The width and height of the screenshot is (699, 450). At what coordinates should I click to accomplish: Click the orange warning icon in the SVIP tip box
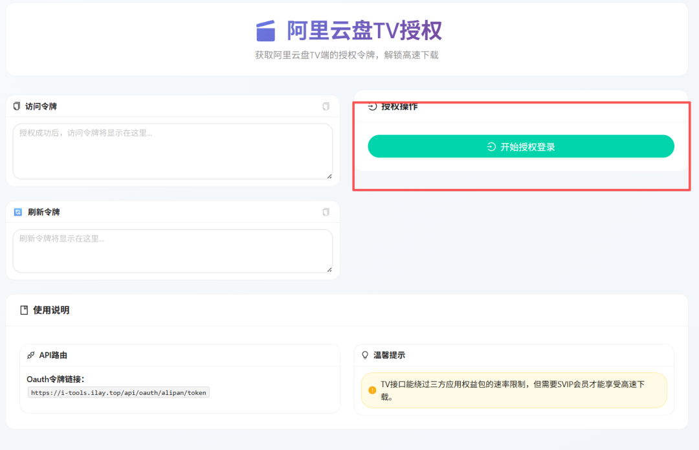pyautogui.click(x=371, y=390)
